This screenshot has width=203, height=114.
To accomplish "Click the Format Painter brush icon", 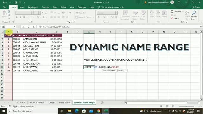I will [x=9, y=18].
